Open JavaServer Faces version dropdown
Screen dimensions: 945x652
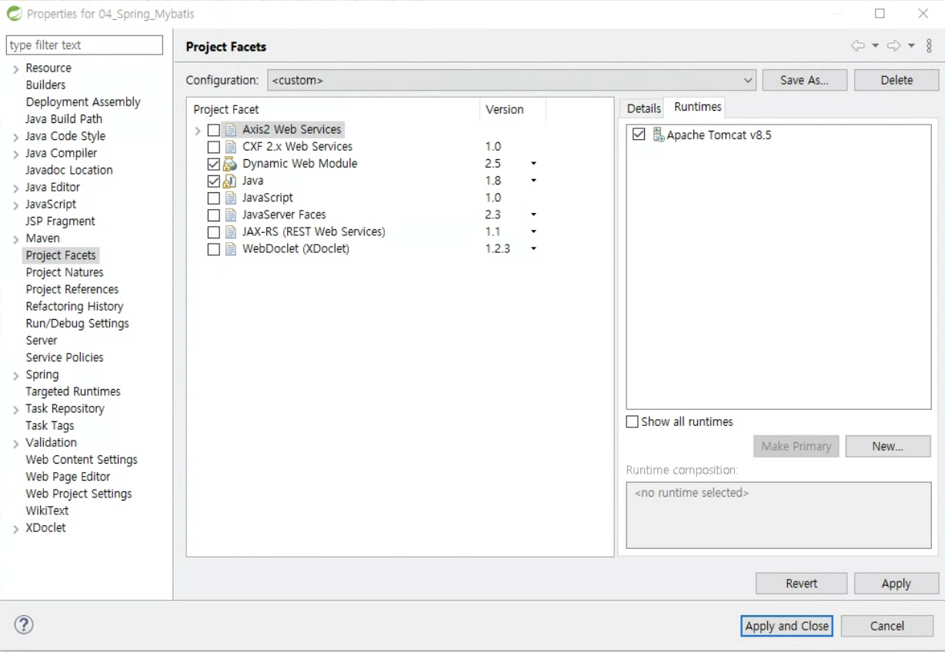[x=533, y=215]
